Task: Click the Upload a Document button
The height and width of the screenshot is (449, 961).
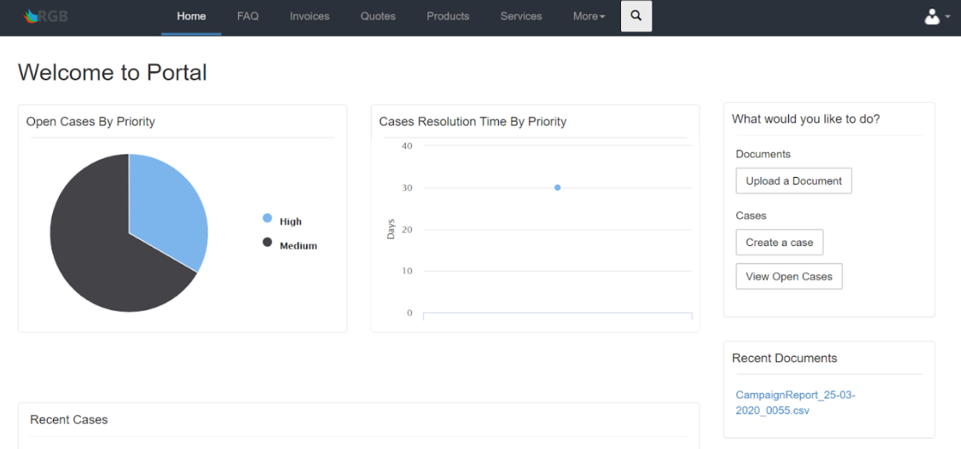Action: (794, 181)
